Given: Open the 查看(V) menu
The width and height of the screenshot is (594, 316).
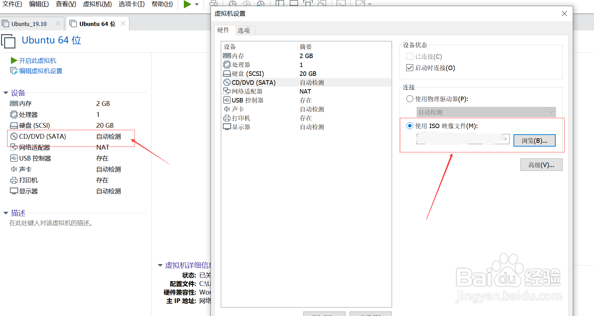Looking at the screenshot, I should (x=66, y=4).
